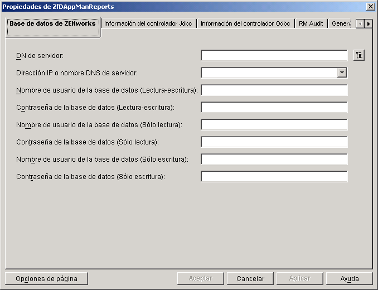Open the server DN browse icon

coord(359,55)
